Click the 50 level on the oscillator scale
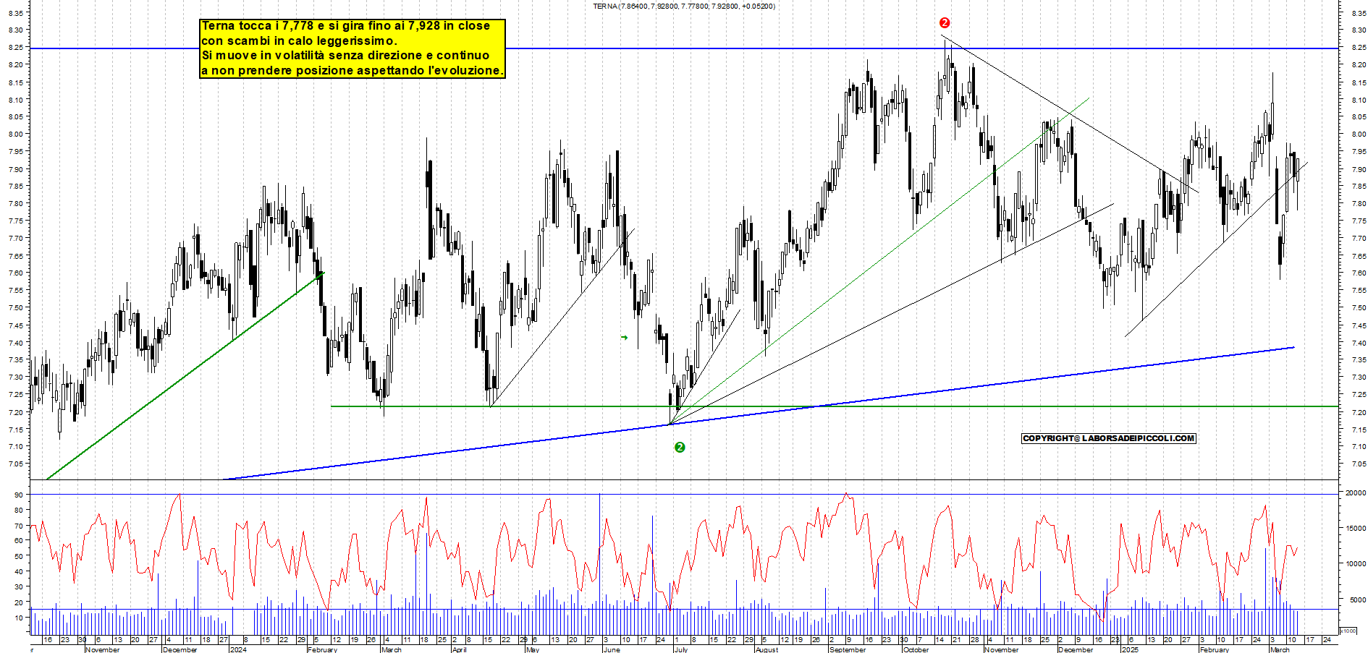Screen dimensions: 1368x653 click(18, 556)
